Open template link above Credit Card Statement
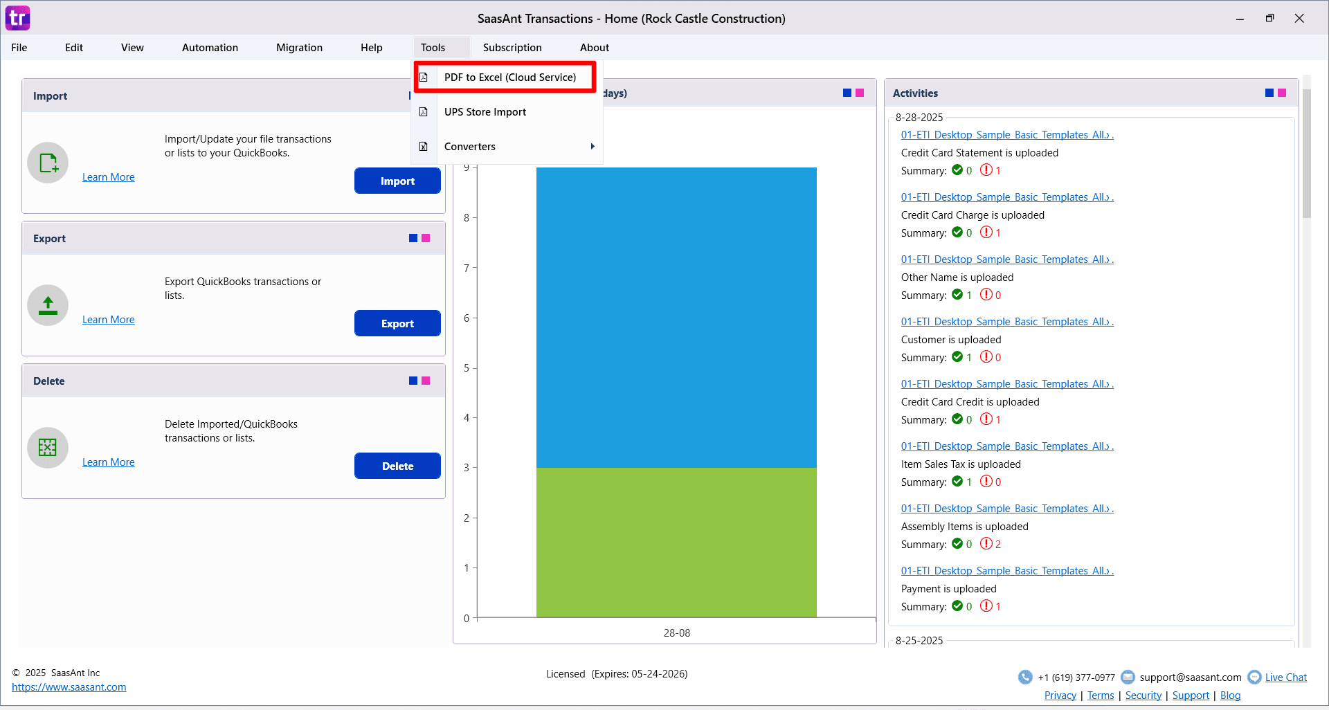Viewport: 1329px width, 710px height. (1007, 135)
